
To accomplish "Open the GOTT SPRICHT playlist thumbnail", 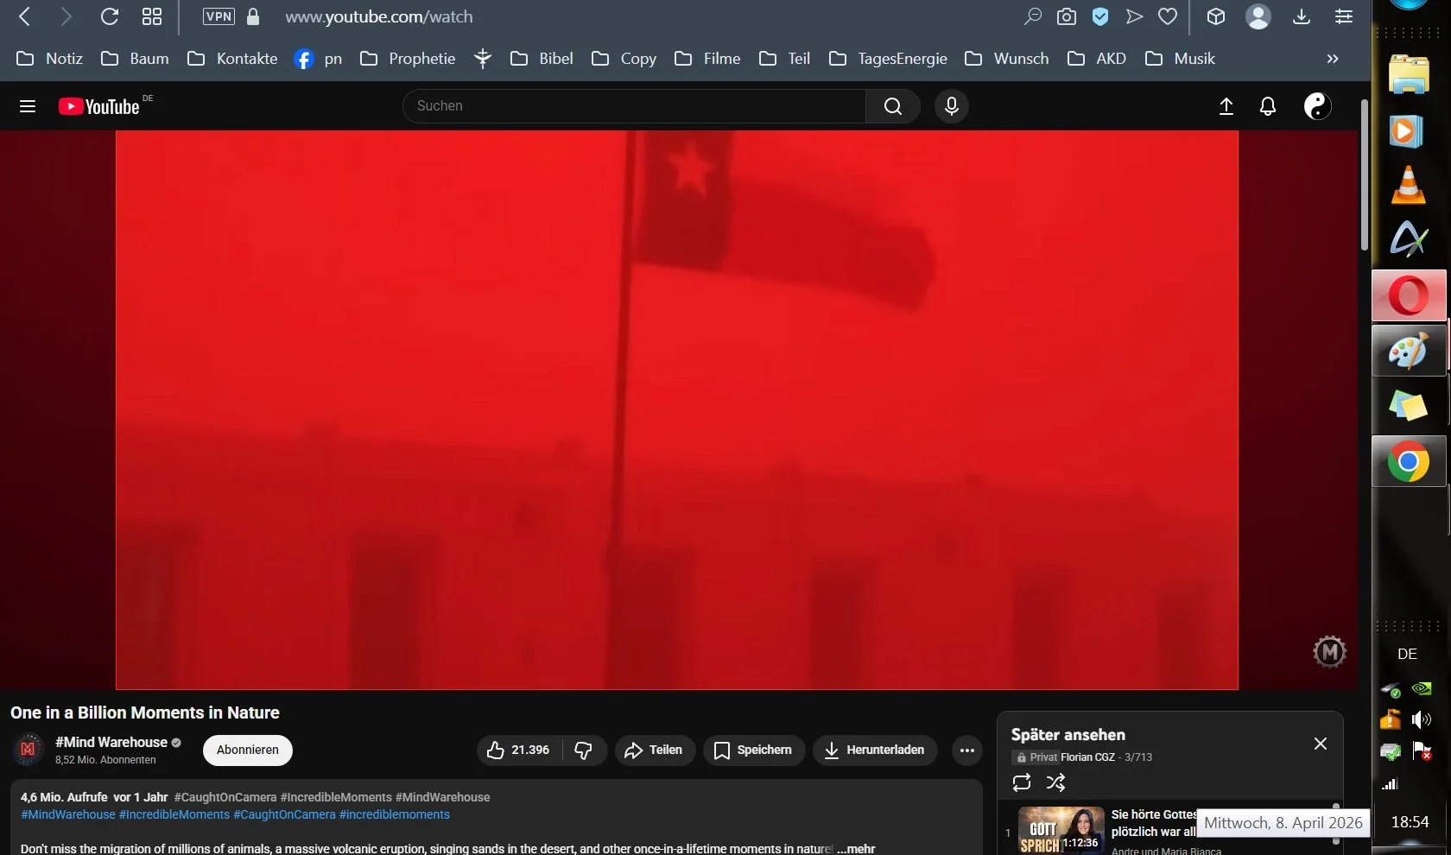I will (1061, 831).
